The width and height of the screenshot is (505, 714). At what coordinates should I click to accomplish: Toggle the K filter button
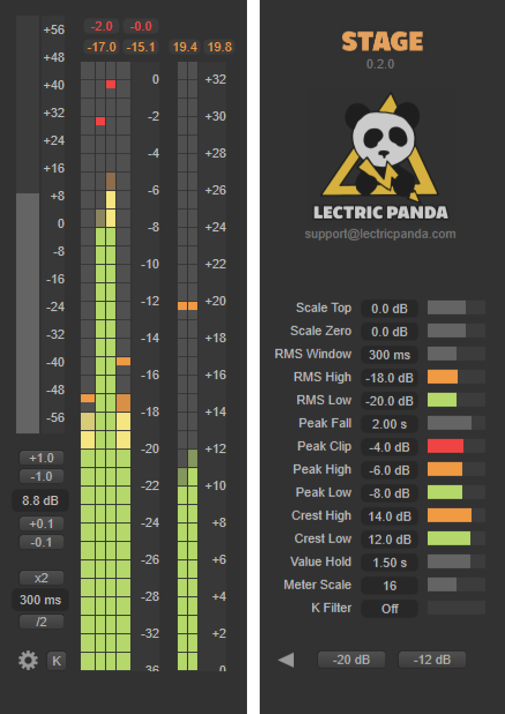click(57, 661)
